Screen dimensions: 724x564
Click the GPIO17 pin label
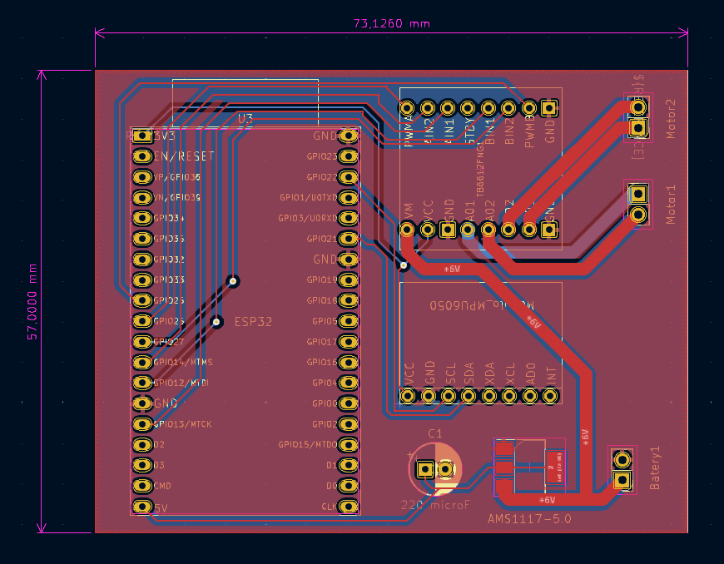(x=322, y=342)
